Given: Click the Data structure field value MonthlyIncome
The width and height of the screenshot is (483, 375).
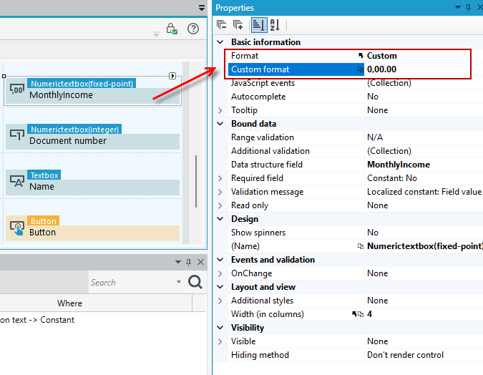Looking at the screenshot, I should (x=399, y=165).
